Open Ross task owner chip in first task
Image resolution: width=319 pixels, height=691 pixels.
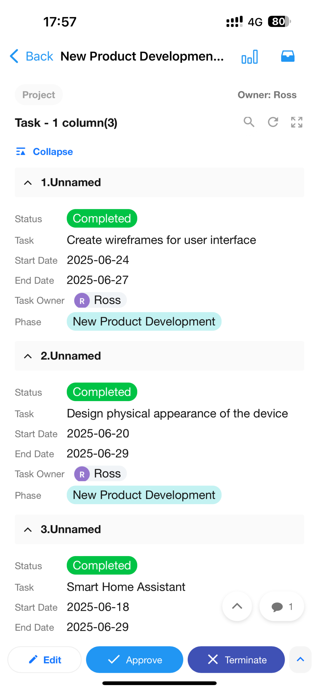point(100,300)
